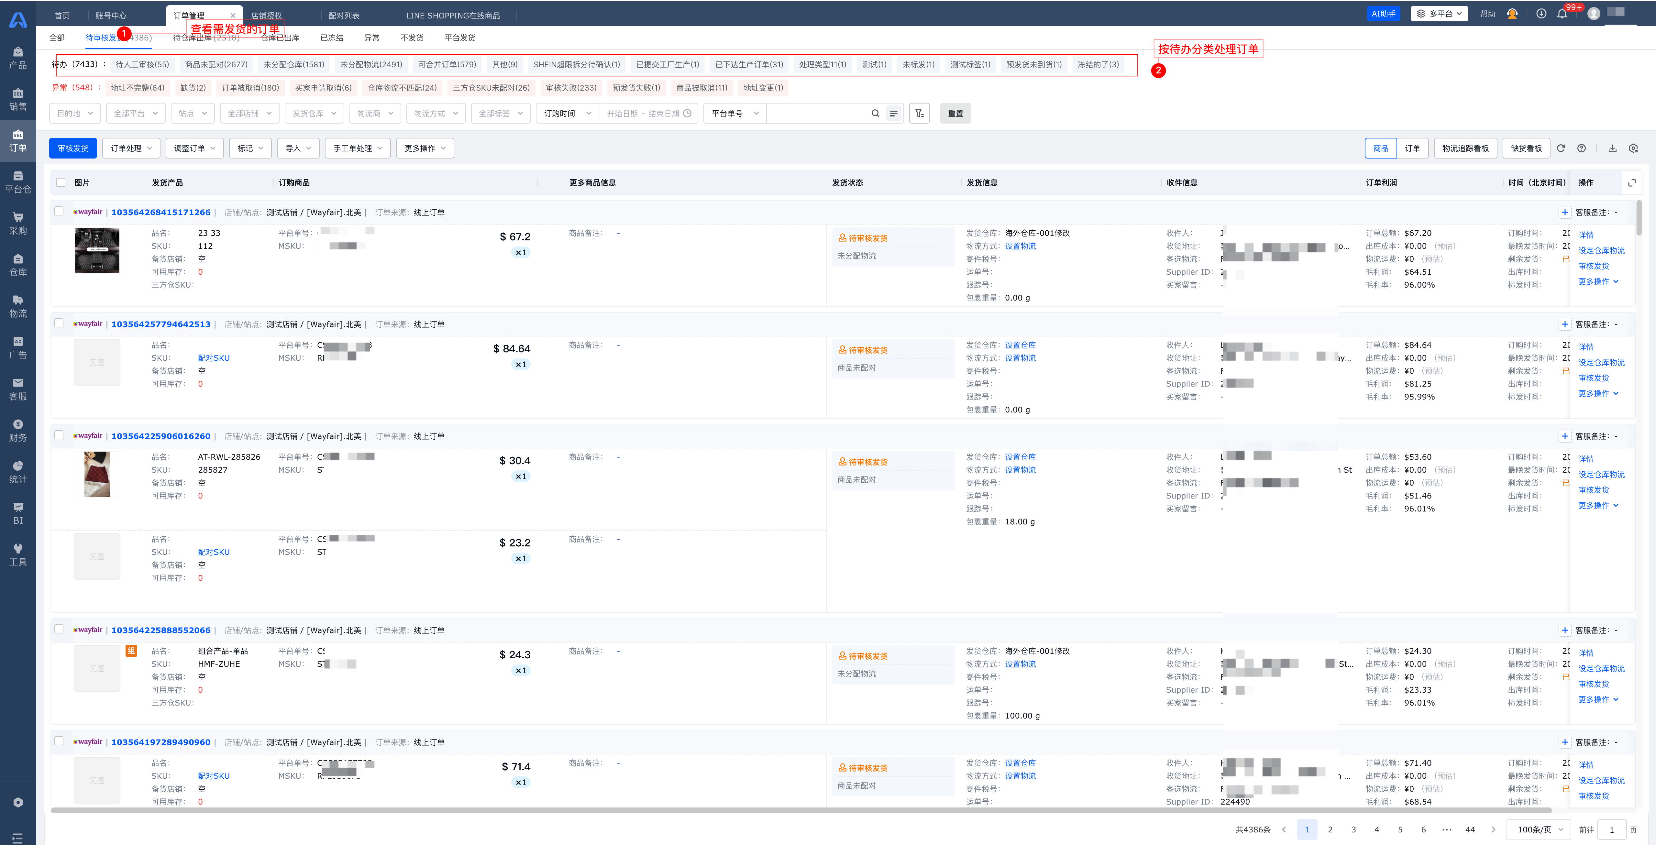
Task: Go to page 2 of the order list
Action: [x=1330, y=829]
